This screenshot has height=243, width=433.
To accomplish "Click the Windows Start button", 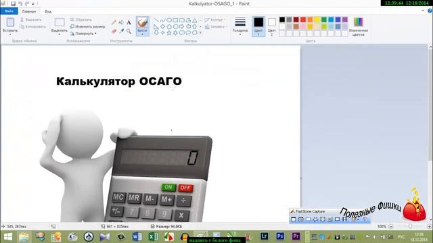I will point(7,237).
